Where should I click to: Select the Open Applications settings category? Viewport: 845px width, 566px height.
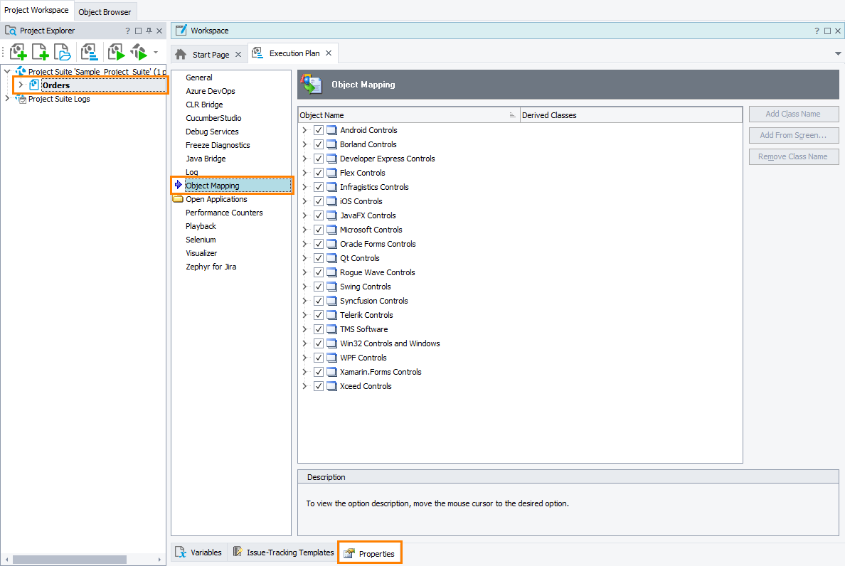click(216, 198)
